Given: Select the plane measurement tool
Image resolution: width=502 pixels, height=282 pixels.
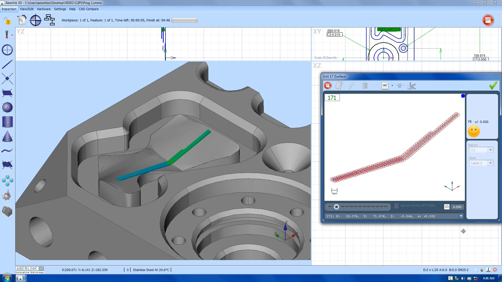Looking at the screenshot, I should pos(7,93).
